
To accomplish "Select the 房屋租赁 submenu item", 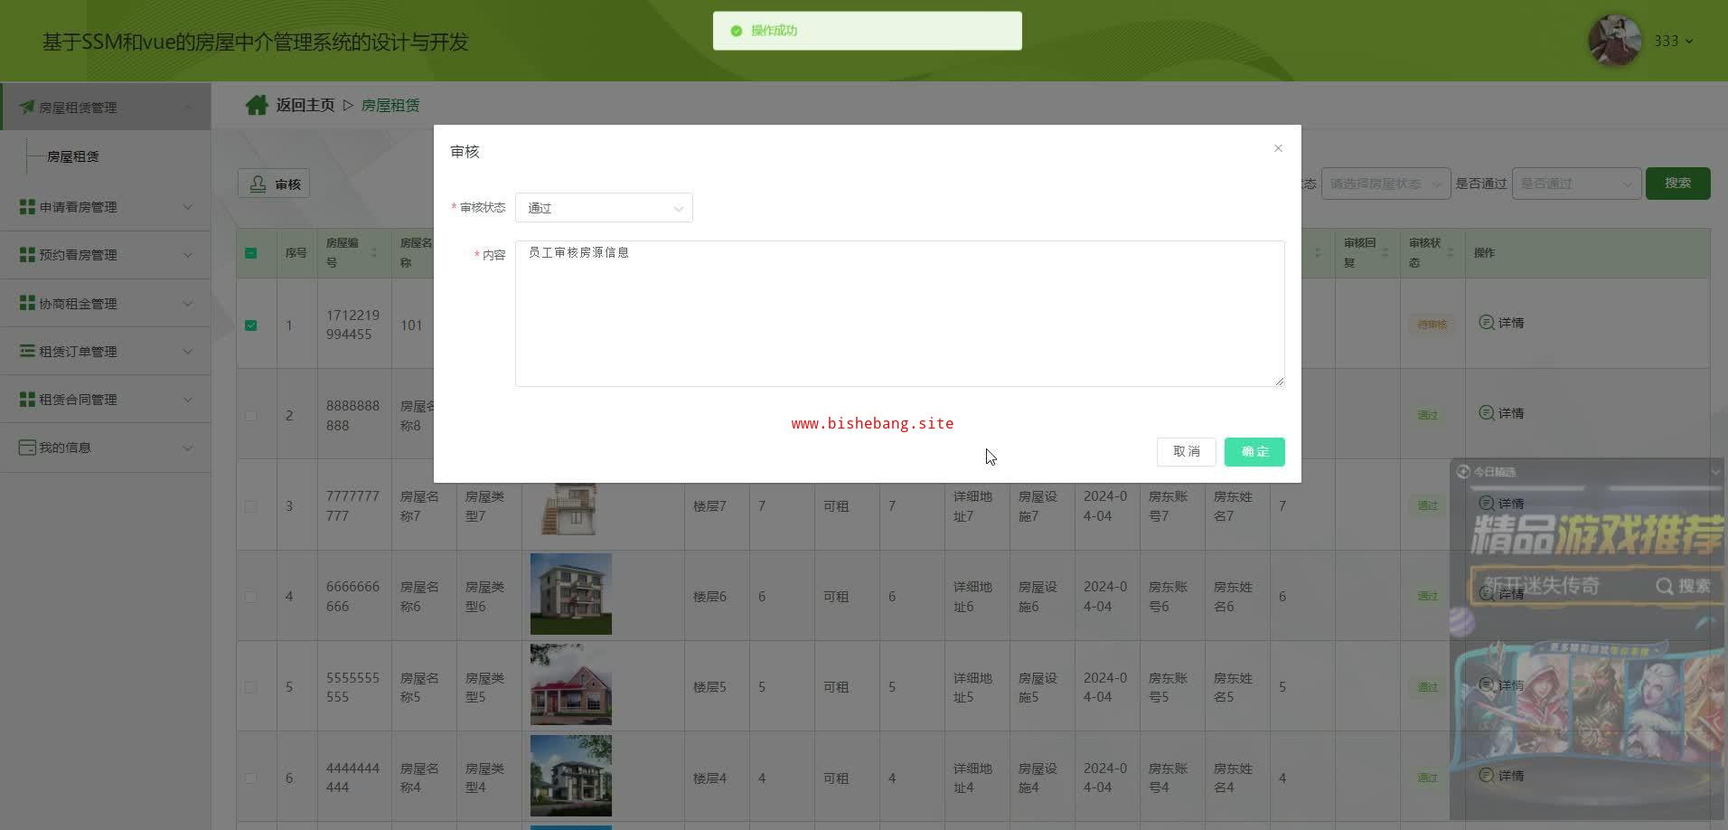I will click(73, 156).
